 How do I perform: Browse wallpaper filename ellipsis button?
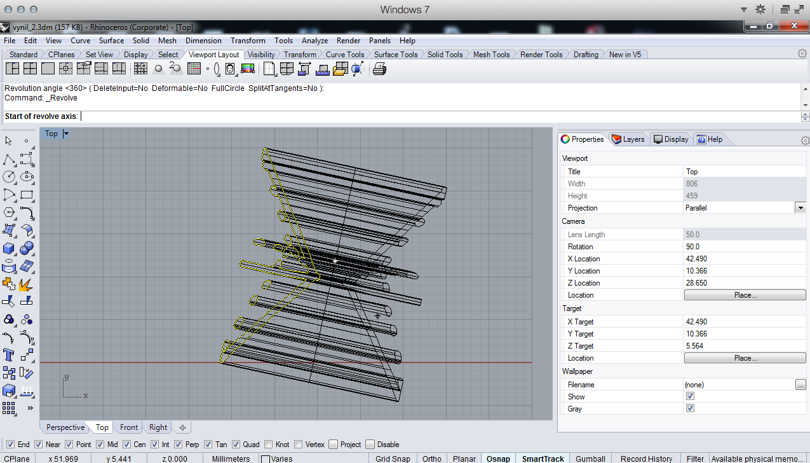tap(800, 385)
